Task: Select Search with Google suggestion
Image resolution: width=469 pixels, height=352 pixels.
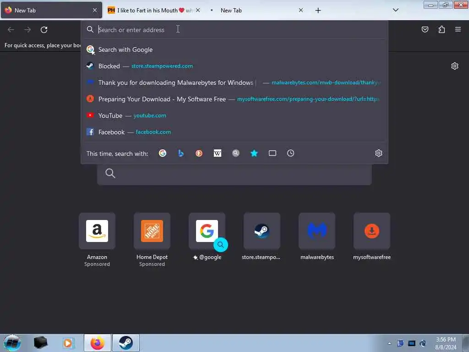Action: click(234, 49)
